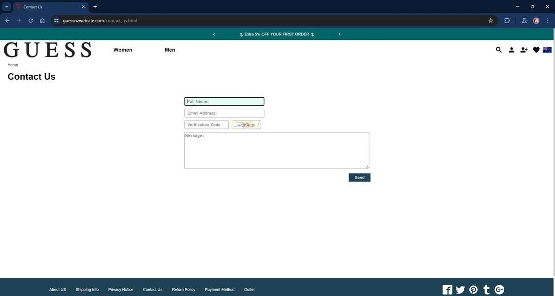The height and width of the screenshot is (296, 555).
Task: Open the Chrome three-dot menu
Action: [548, 21]
